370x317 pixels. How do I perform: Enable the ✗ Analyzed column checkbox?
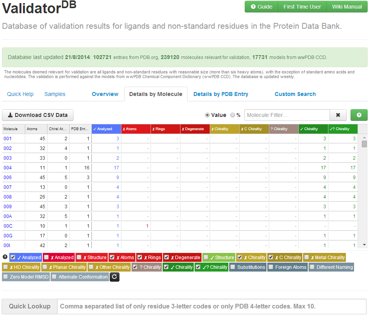click(x=46, y=258)
